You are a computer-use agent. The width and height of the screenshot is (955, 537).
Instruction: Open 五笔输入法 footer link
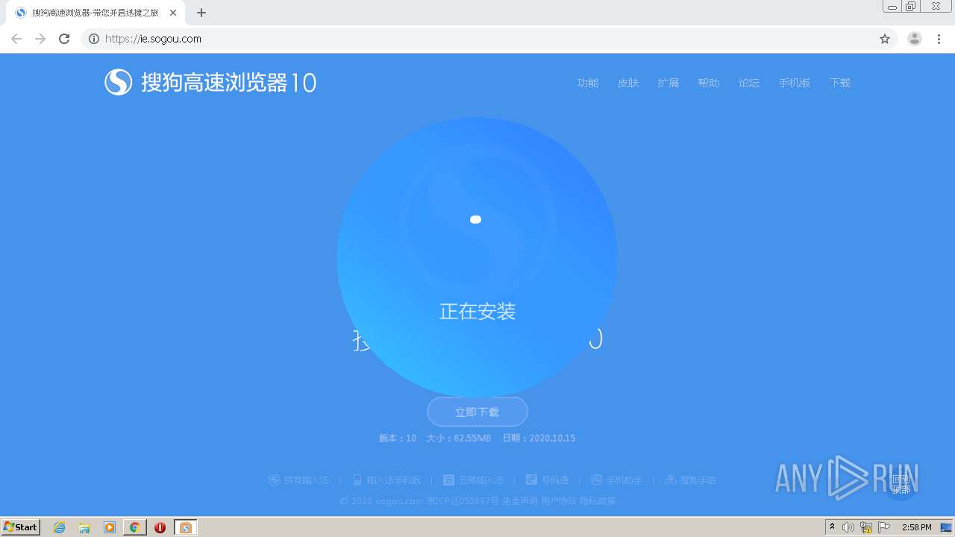click(481, 480)
